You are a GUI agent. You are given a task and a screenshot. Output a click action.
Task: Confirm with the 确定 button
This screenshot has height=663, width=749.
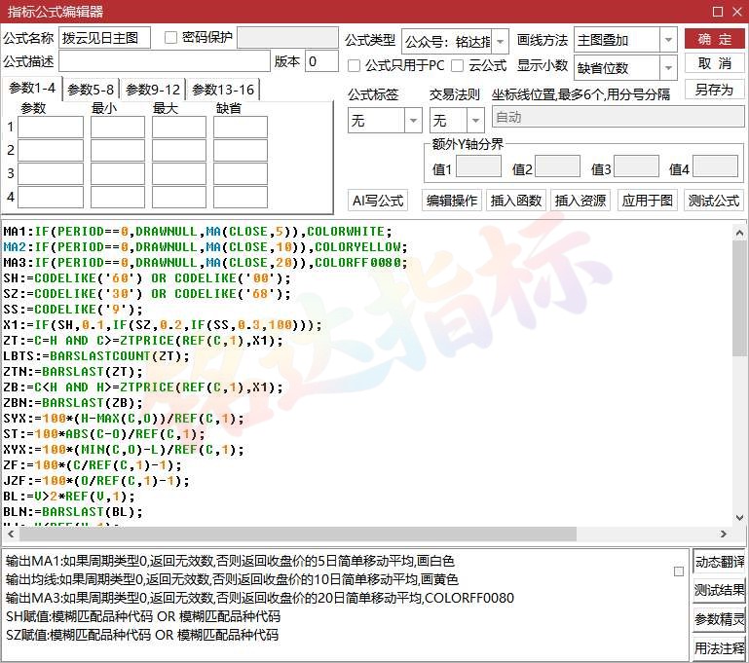714,39
